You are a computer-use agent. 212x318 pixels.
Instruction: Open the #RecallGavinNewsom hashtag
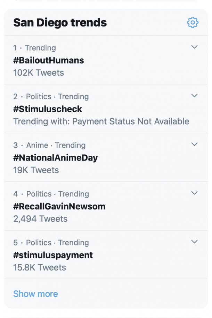click(59, 206)
